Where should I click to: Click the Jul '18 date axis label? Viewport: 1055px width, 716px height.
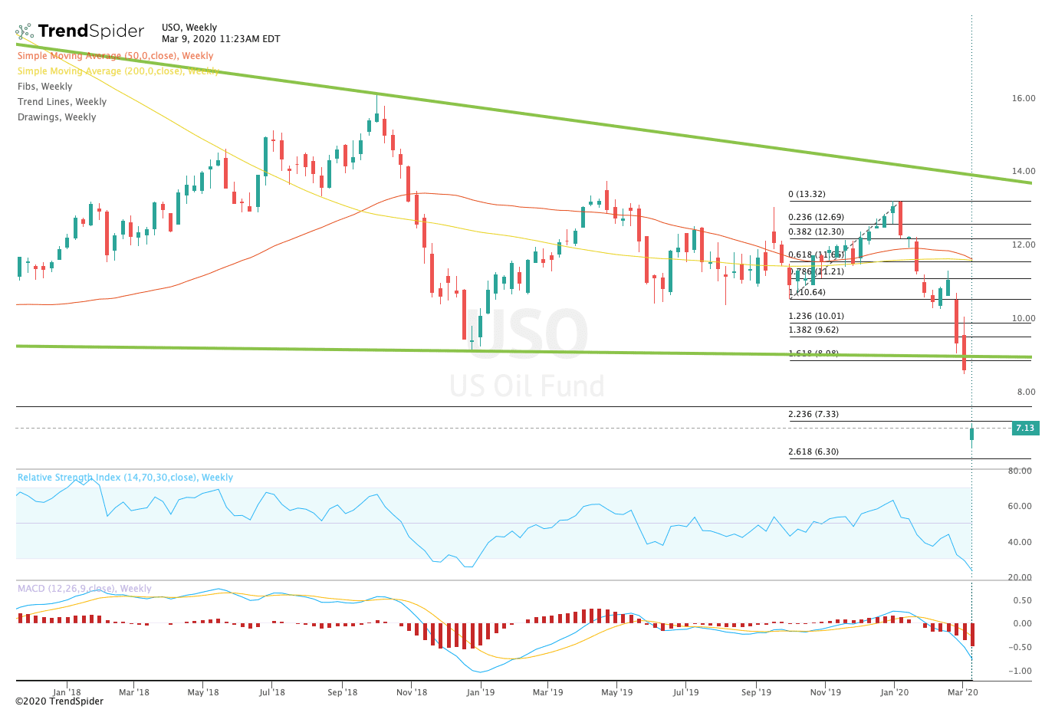272,692
